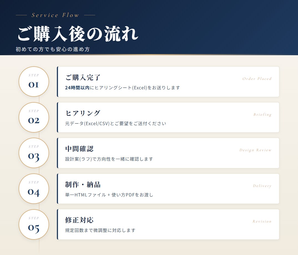298x255 pixels.
Task: Click the Delivery label
Action: pos(262,186)
